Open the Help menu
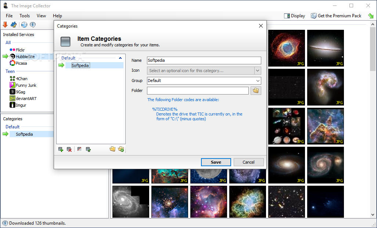This screenshot has height=228, width=377. point(57,16)
